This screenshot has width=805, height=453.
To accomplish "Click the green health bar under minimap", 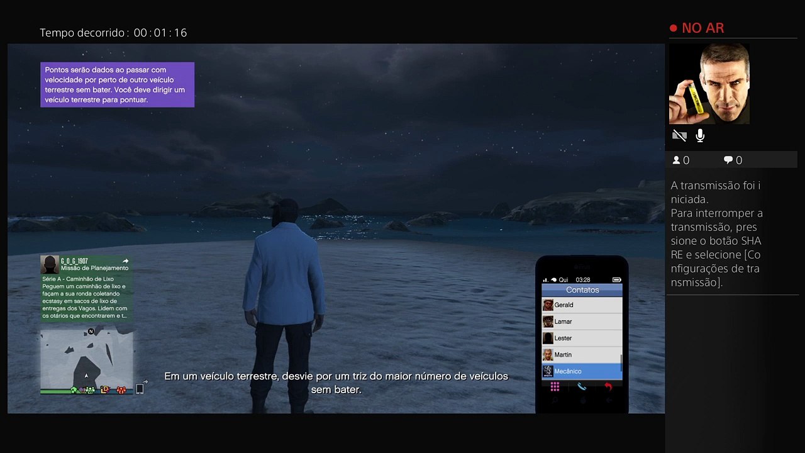I will click(x=64, y=393).
